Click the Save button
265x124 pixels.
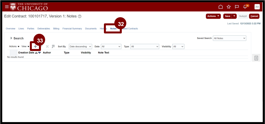tap(227, 16)
